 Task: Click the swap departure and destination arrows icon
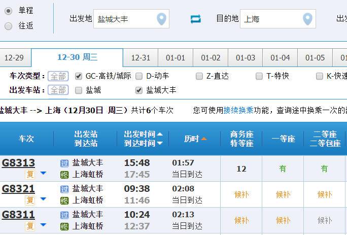pyautogui.click(x=196, y=19)
